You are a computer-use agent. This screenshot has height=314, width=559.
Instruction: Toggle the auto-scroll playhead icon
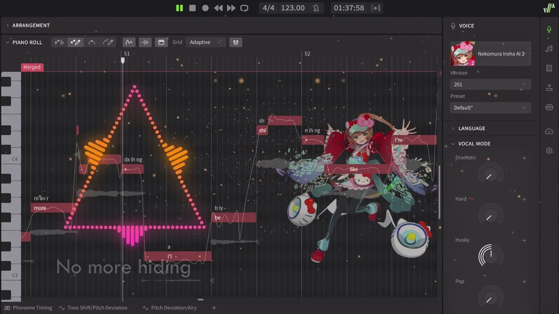tap(375, 8)
